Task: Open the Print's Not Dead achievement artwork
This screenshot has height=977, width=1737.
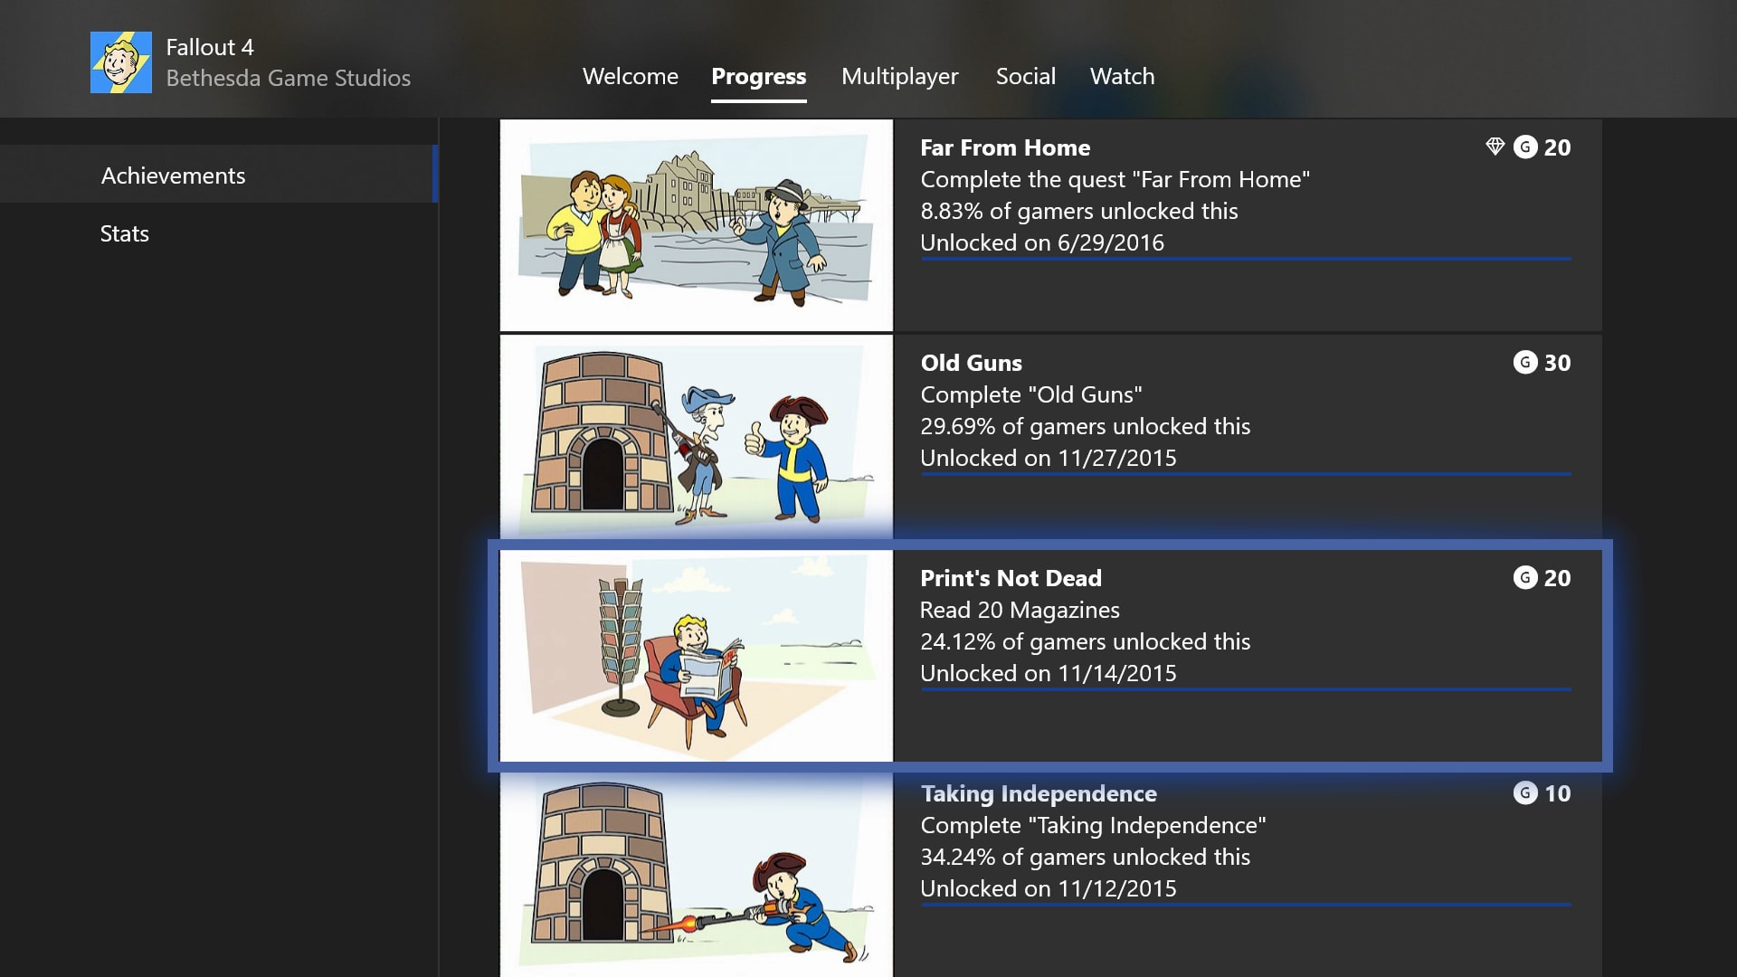Action: coord(697,656)
